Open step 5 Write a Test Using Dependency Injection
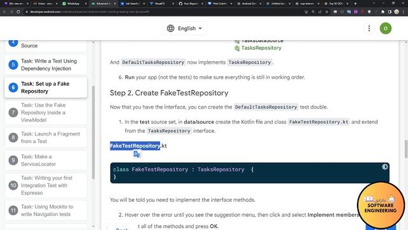Viewport: 408px width, 230px height. (x=46, y=65)
